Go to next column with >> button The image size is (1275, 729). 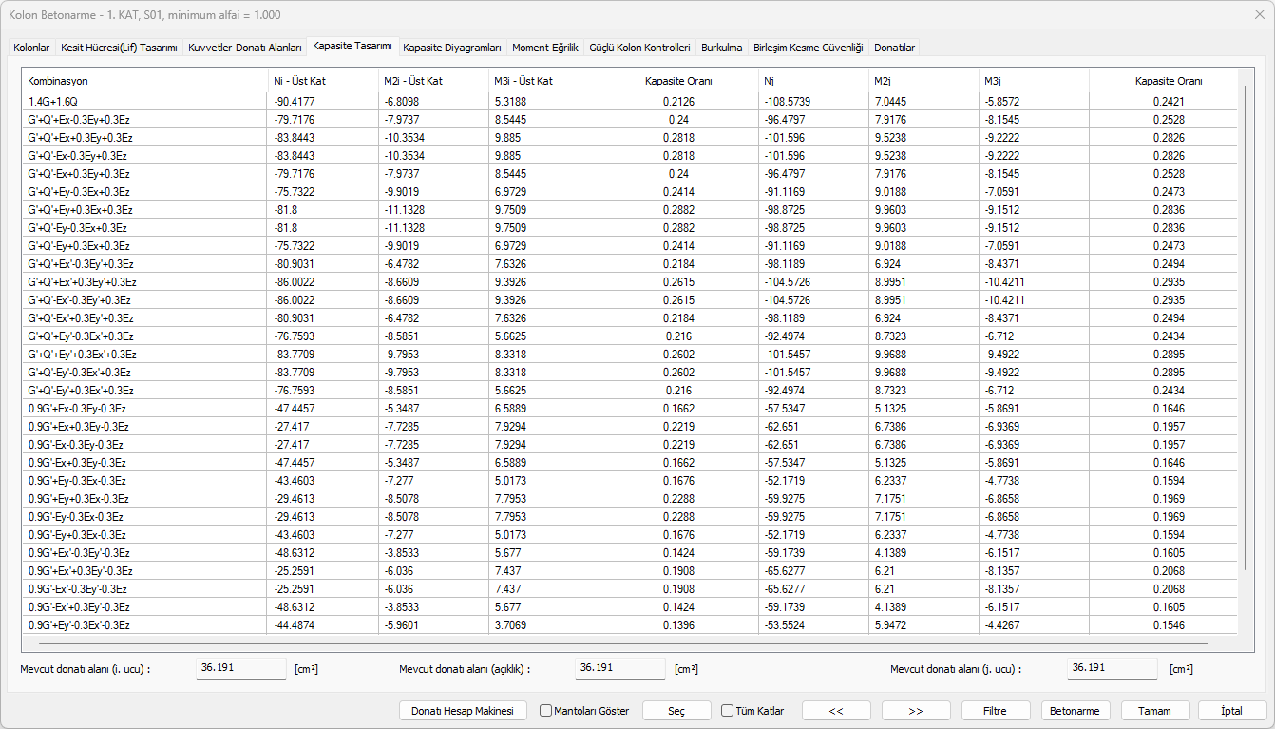916,711
